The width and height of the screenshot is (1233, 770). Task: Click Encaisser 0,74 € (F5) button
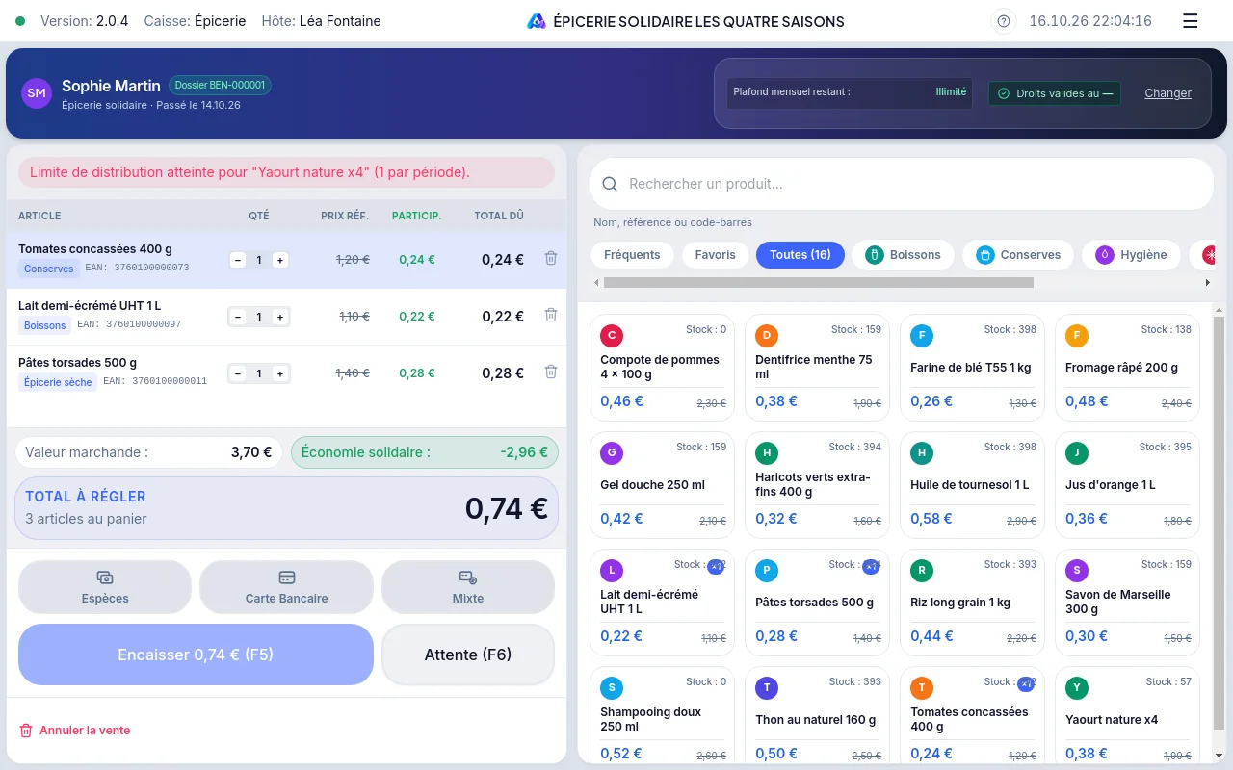196,654
